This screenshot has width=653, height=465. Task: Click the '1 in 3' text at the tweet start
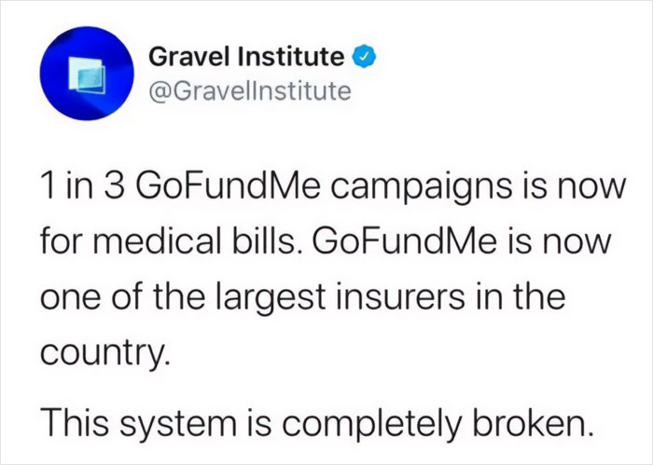pos(83,186)
